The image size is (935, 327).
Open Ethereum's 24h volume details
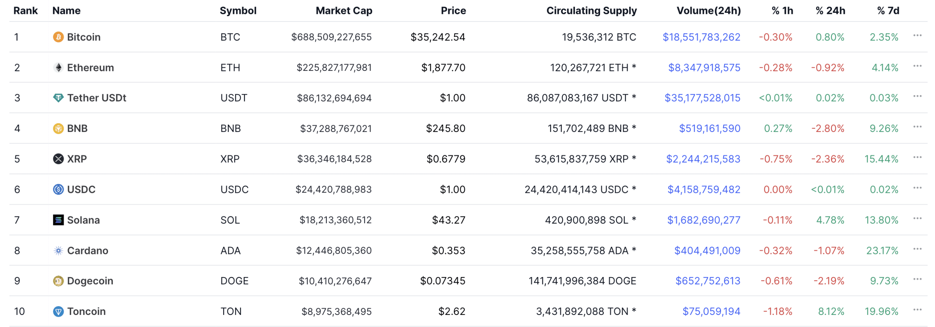click(x=703, y=67)
